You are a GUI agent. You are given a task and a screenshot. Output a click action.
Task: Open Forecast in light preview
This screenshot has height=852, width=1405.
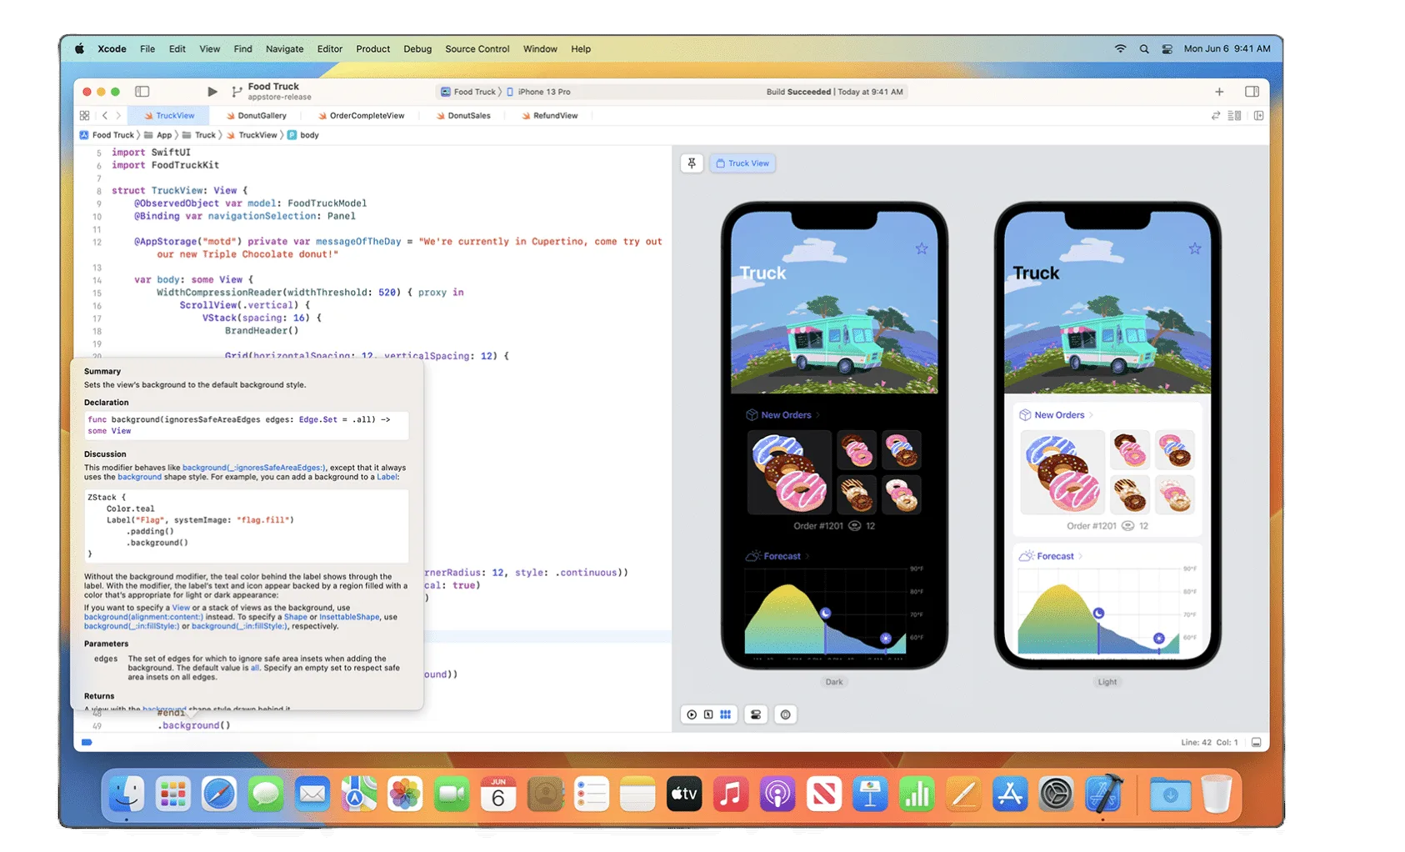coord(1052,556)
